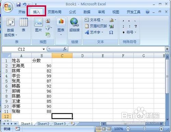Open Excel Help

point(147,12)
